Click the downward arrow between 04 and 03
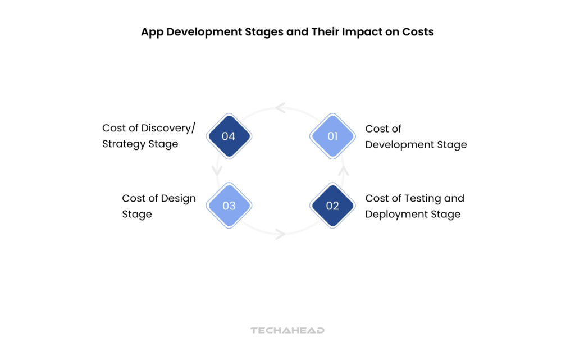 (x=216, y=171)
